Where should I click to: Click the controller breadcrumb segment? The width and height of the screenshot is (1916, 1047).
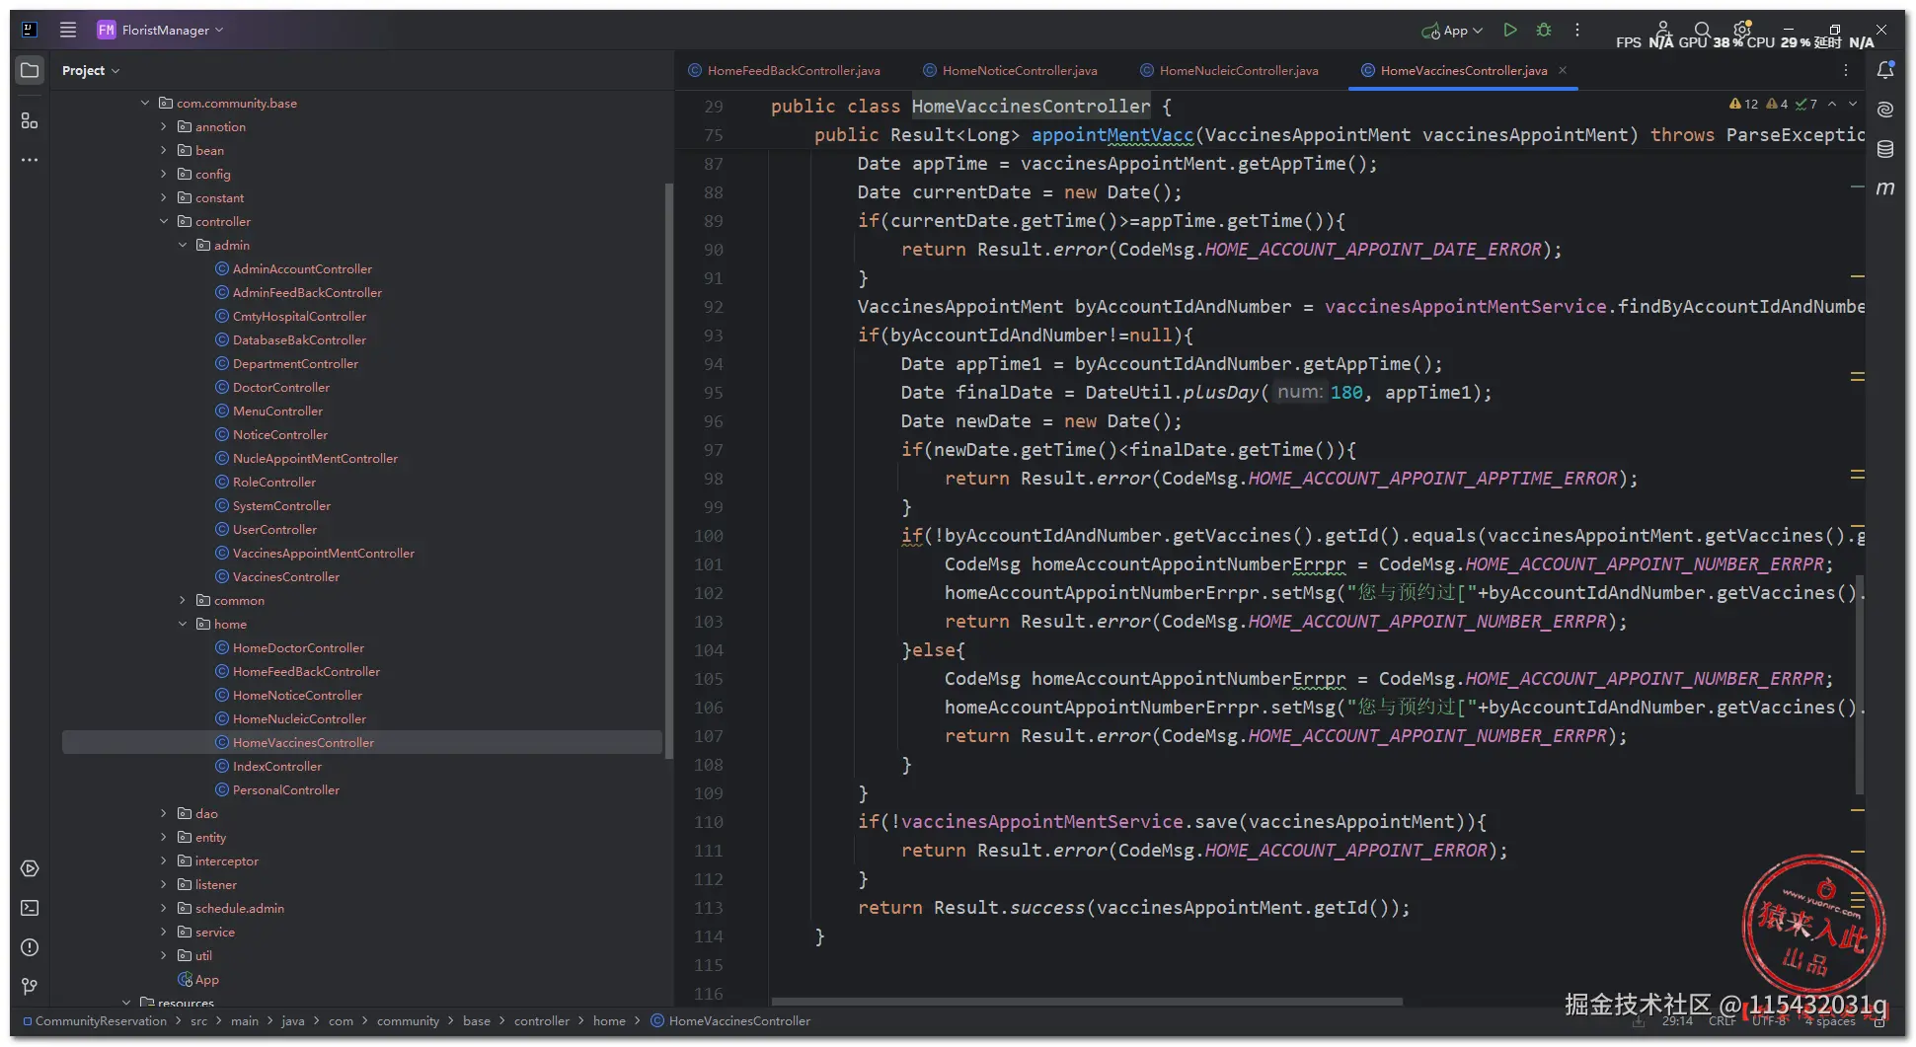(542, 1021)
